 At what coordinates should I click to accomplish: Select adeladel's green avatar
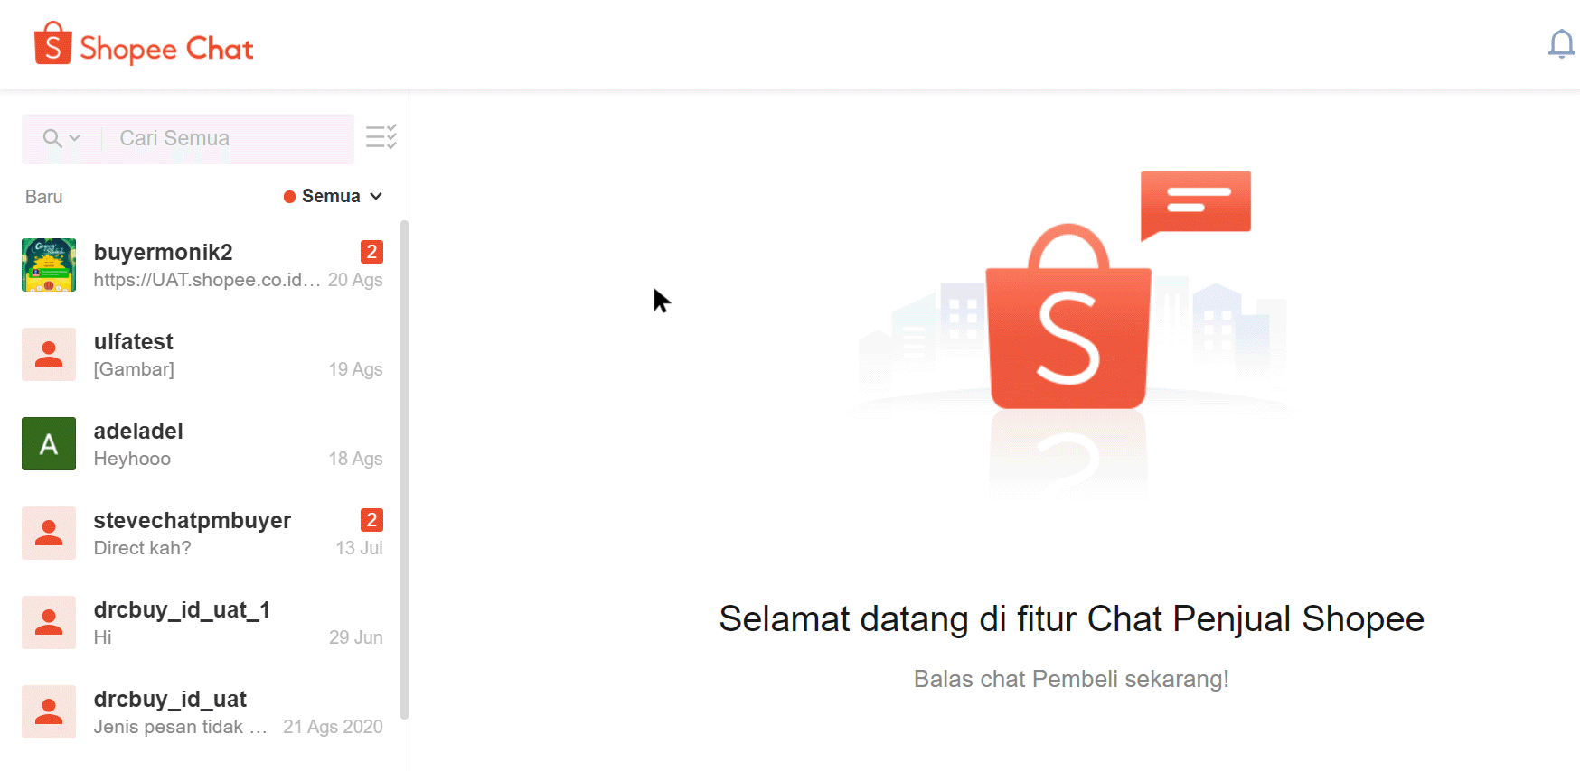click(x=49, y=443)
